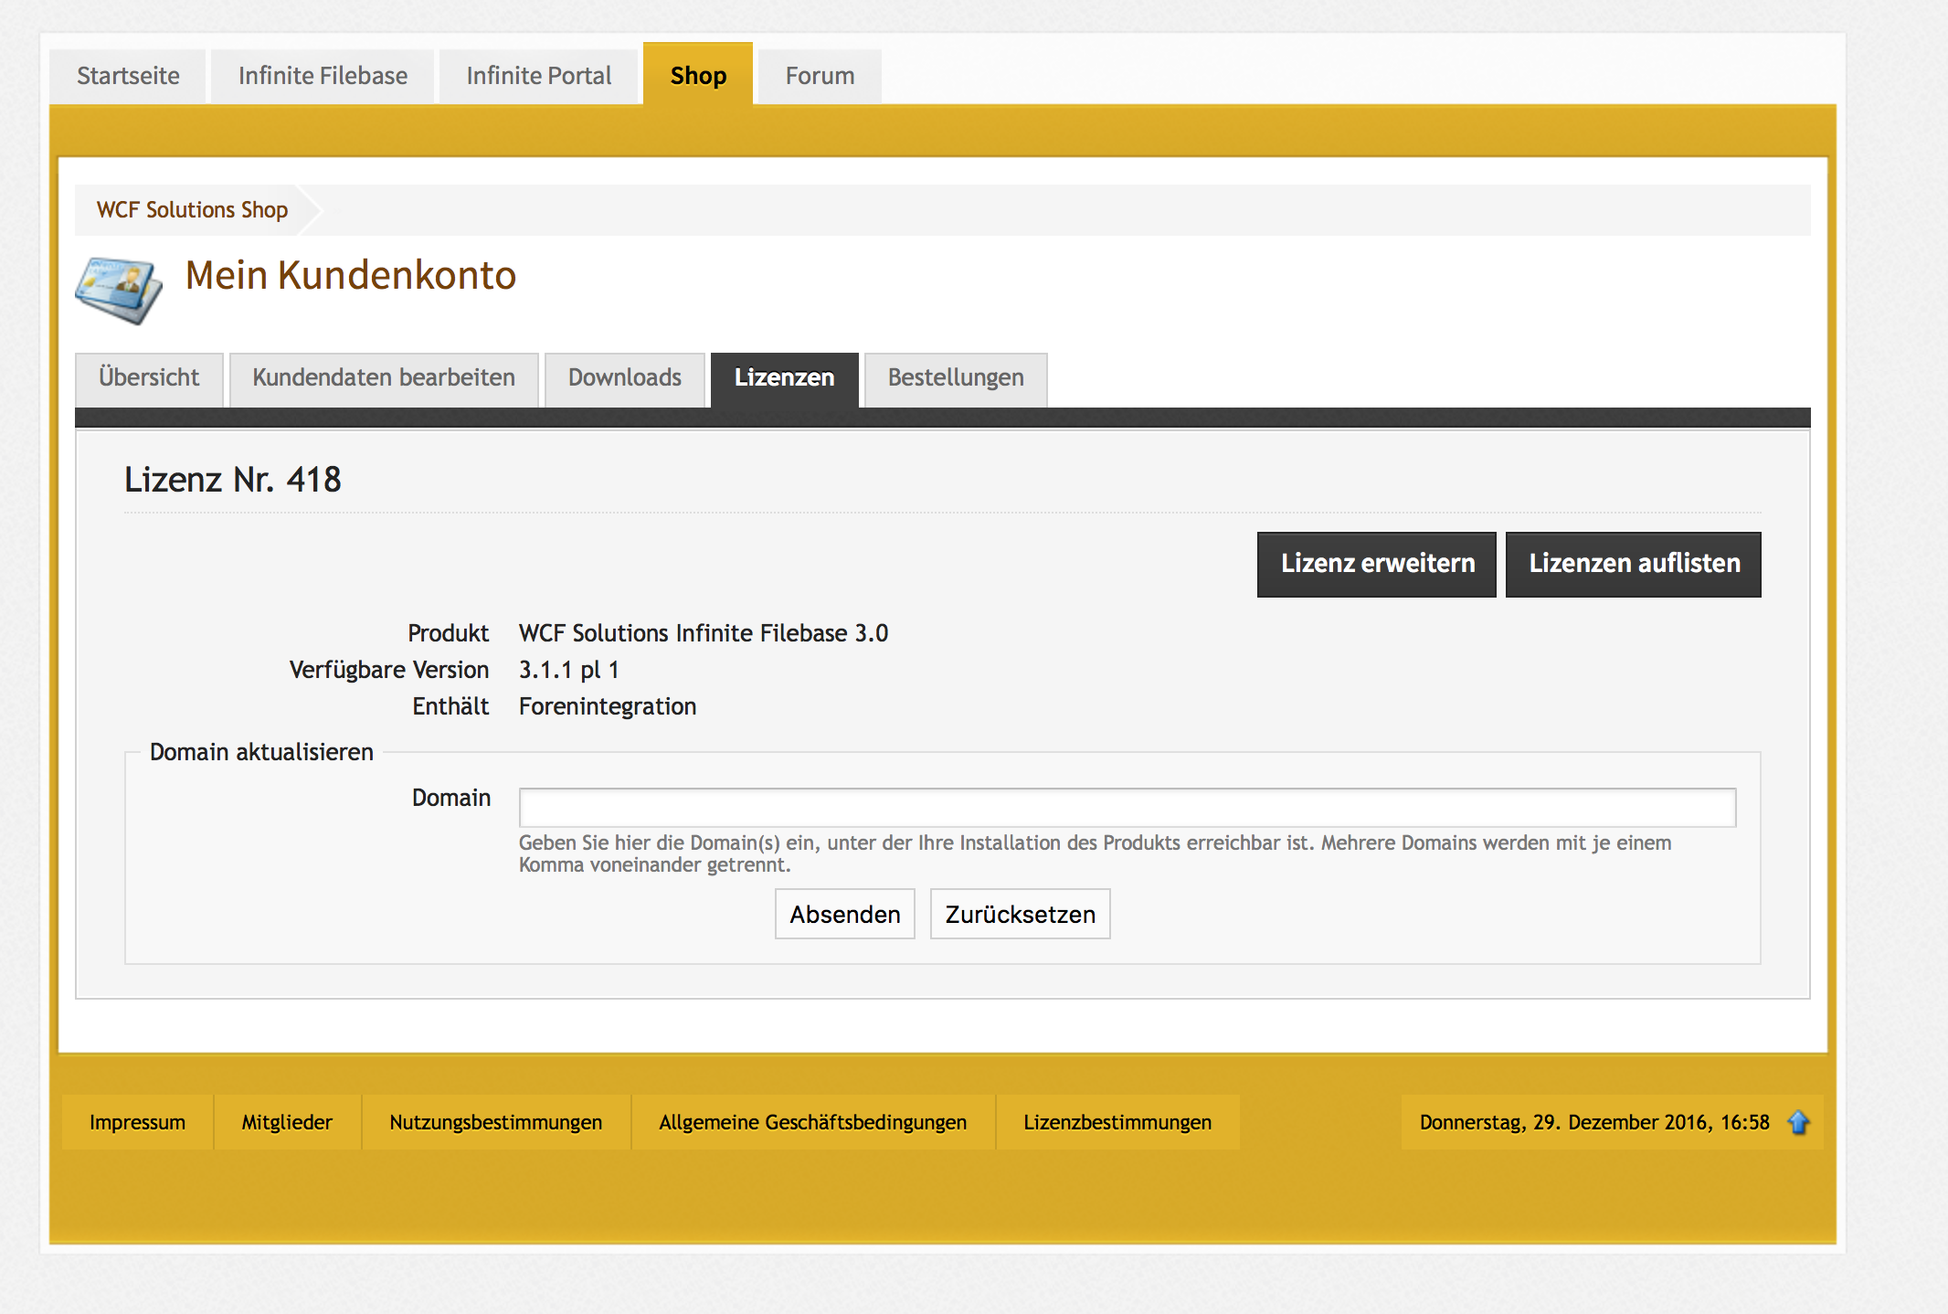Open the Infinite Portal tab
1948x1314 pixels.
[538, 76]
